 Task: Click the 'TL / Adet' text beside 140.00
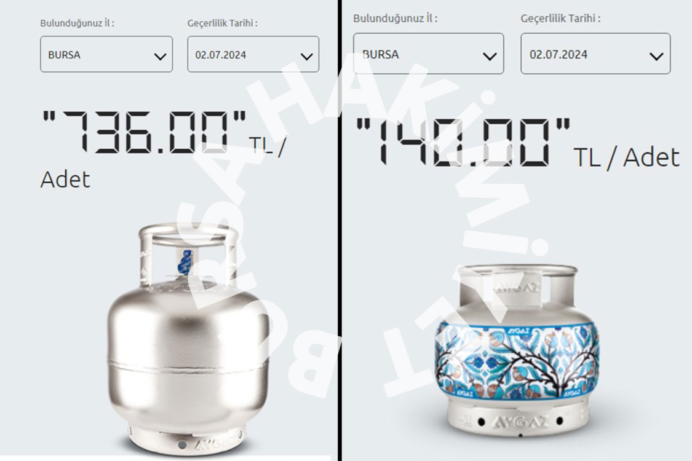click(627, 157)
